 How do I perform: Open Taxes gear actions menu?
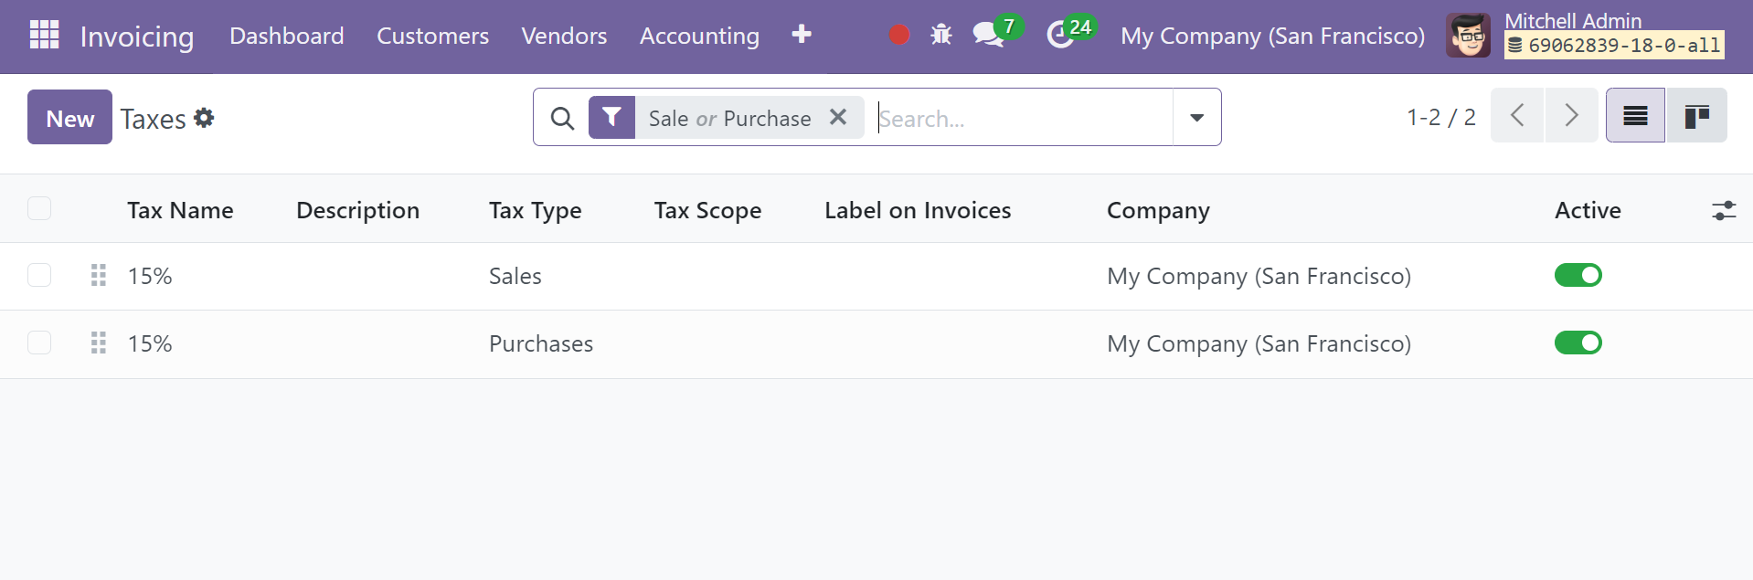(x=204, y=118)
